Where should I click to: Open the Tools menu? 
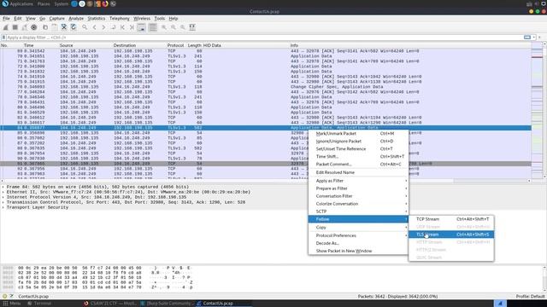[x=160, y=19]
